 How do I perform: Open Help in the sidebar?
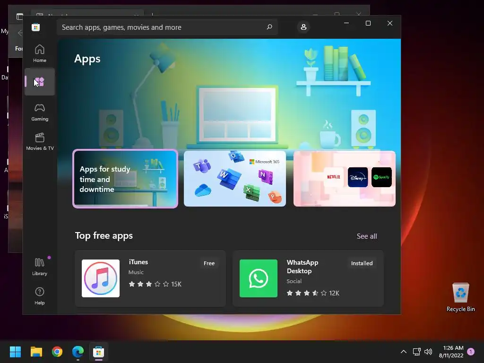click(40, 296)
